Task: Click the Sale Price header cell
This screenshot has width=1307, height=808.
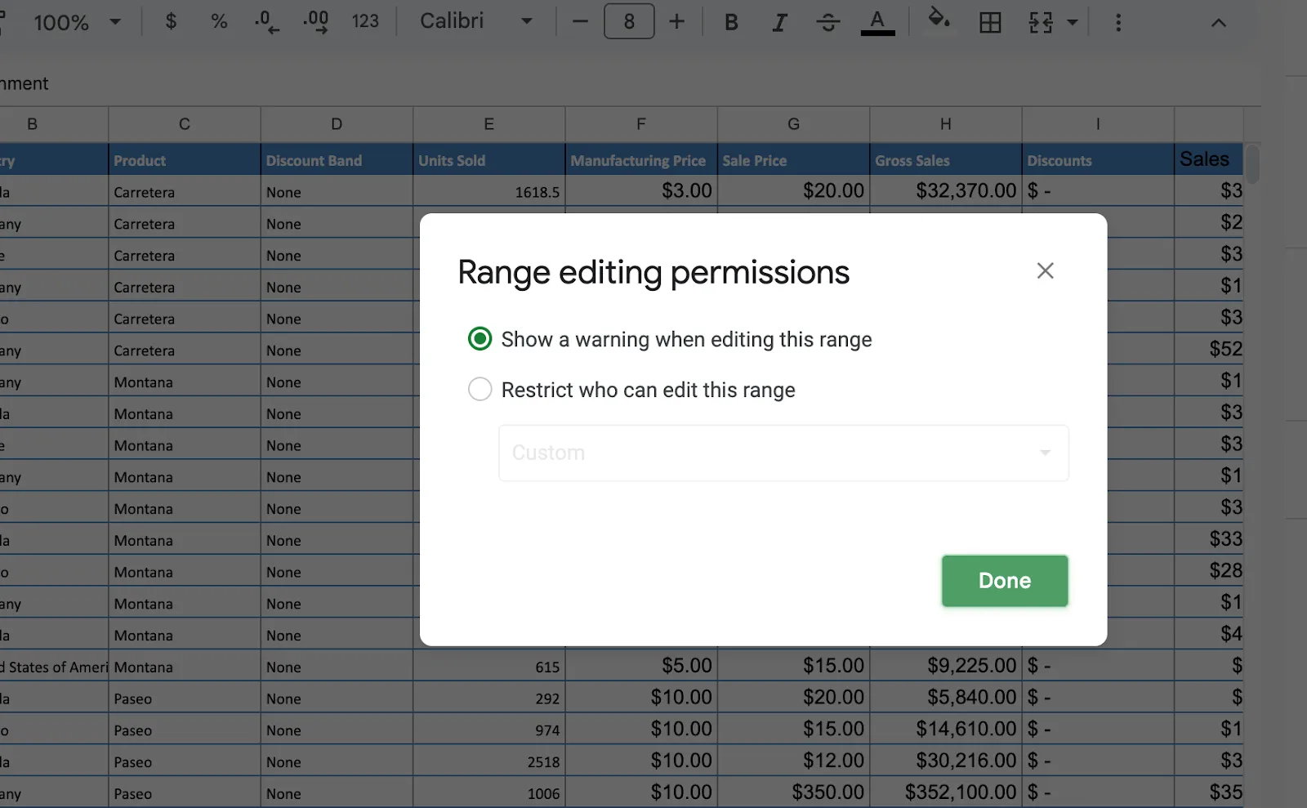Action: pyautogui.click(x=793, y=160)
